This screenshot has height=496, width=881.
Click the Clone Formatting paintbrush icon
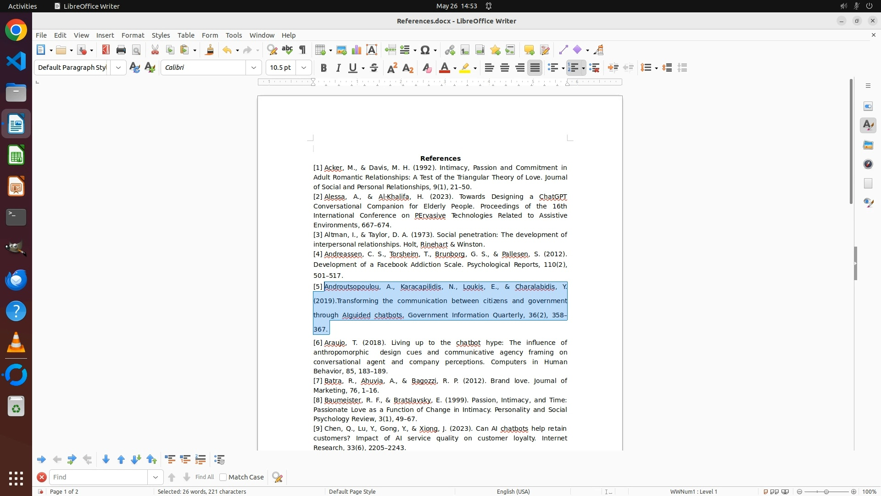pos(210,50)
